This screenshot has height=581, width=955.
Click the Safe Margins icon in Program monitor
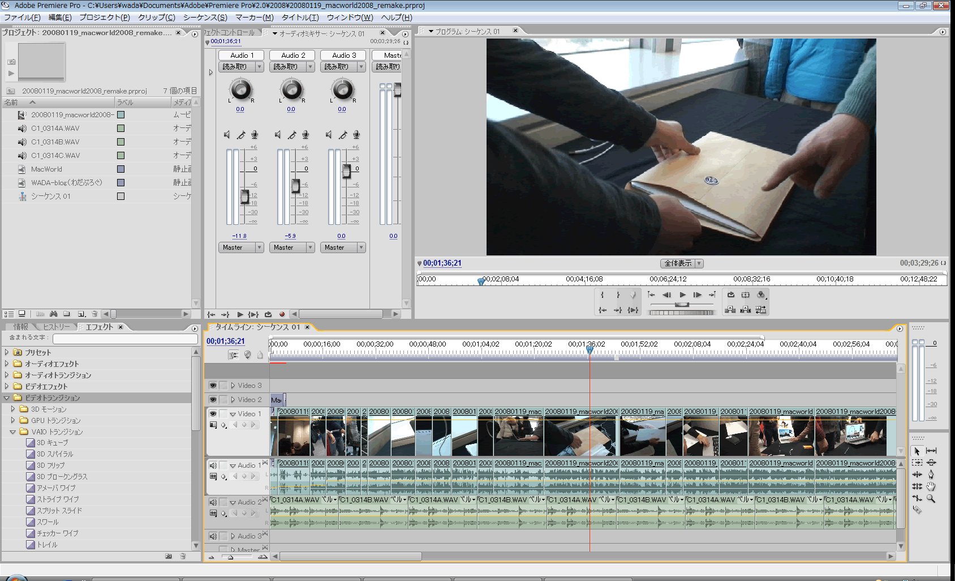click(x=746, y=295)
